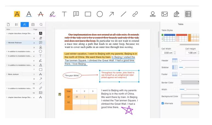The height and width of the screenshot is (125, 212).
Task: Select the Image insert tool
Action: tap(165, 14)
